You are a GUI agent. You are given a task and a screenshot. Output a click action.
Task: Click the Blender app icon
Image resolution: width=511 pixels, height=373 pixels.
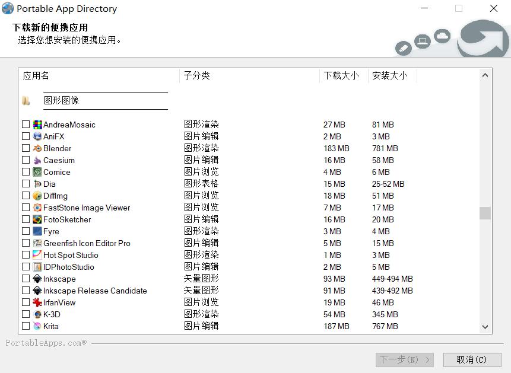pos(37,148)
